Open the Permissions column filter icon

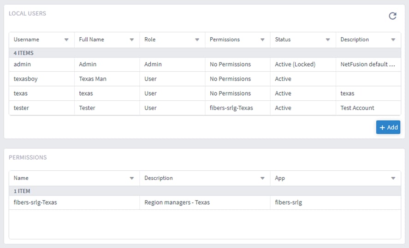pyautogui.click(x=262, y=40)
